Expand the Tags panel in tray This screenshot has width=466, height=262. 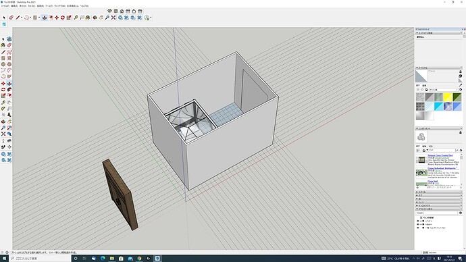point(439,195)
